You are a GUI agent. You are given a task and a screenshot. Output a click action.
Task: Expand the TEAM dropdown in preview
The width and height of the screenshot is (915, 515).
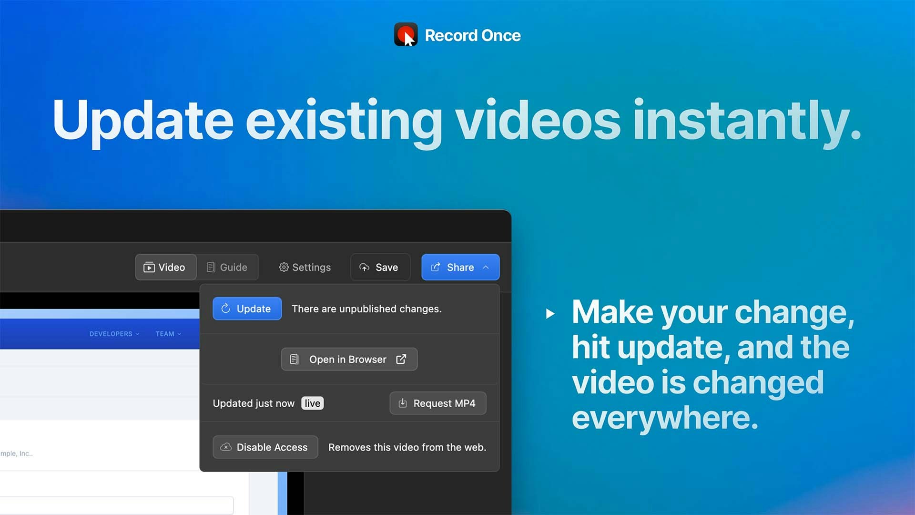coord(168,334)
